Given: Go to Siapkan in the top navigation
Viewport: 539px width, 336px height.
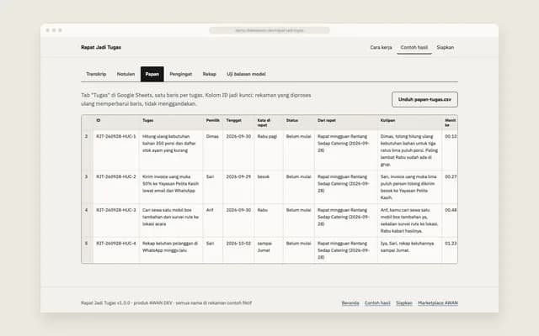Looking at the screenshot, I should pos(446,47).
